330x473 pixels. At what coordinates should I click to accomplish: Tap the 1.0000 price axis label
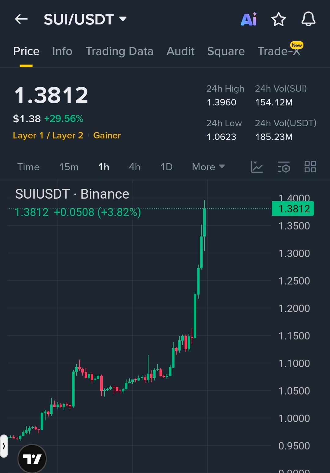click(294, 418)
